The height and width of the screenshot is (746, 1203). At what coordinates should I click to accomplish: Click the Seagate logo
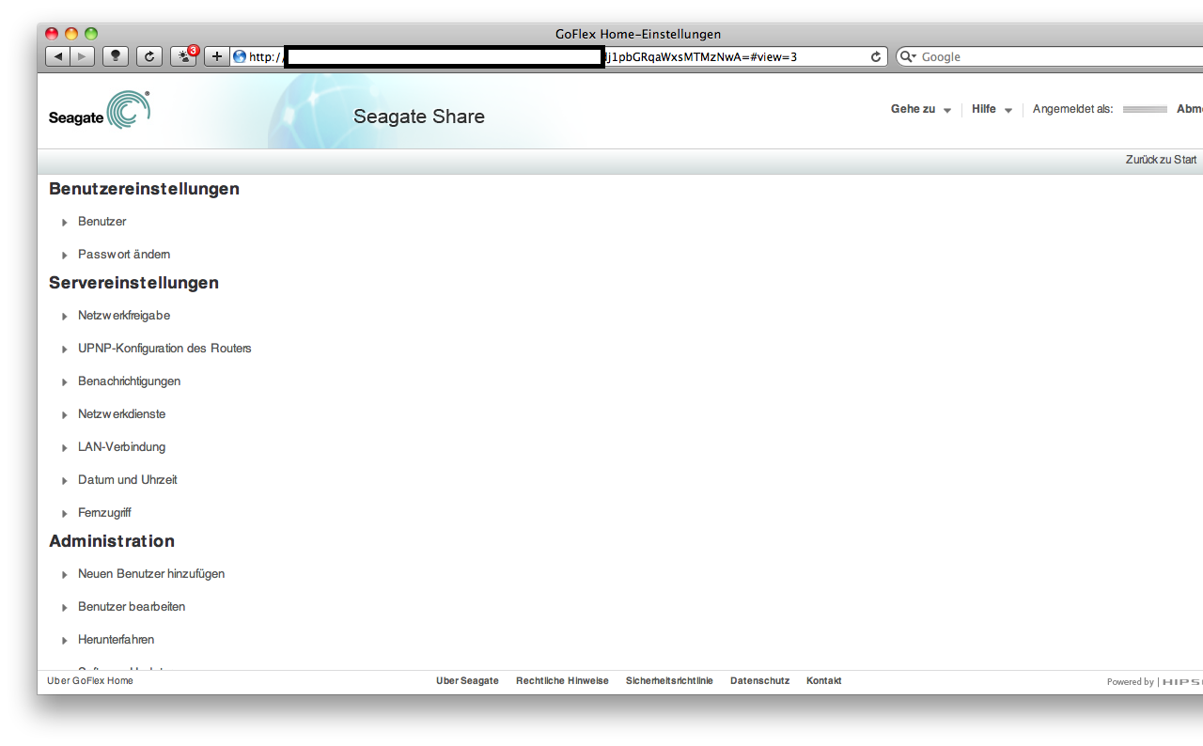[100, 111]
